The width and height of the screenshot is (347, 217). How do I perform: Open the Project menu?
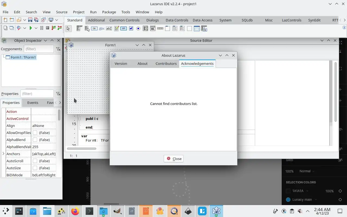point(79,12)
